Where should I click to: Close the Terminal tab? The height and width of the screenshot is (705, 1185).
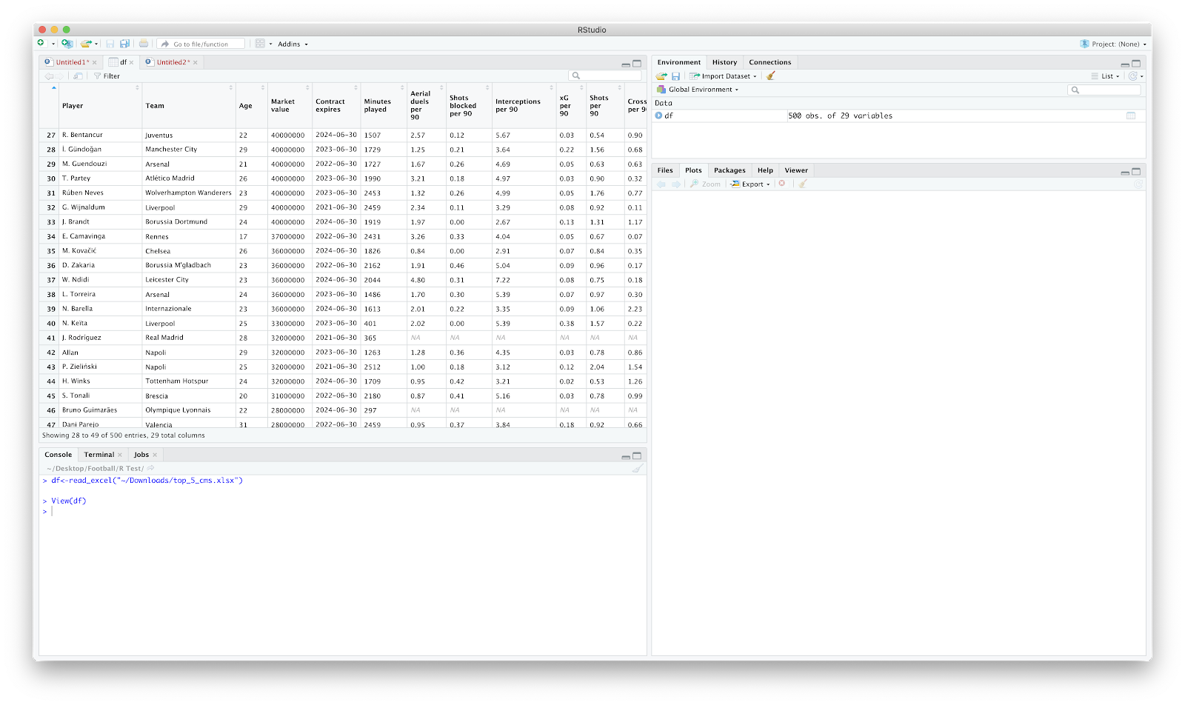click(120, 455)
